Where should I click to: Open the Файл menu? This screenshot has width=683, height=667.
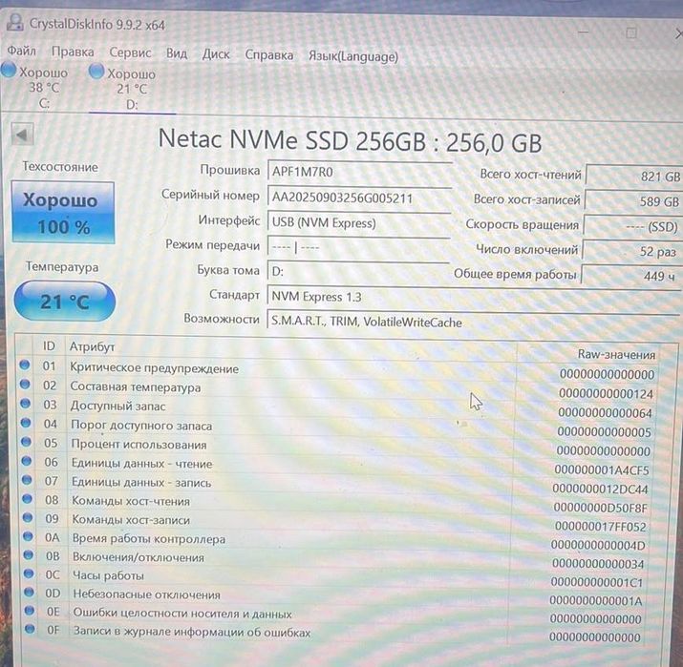click(21, 51)
